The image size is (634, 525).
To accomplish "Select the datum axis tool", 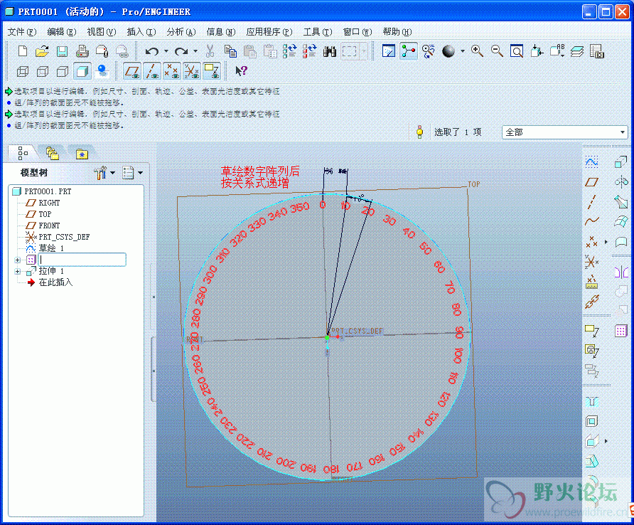I will 591,201.
